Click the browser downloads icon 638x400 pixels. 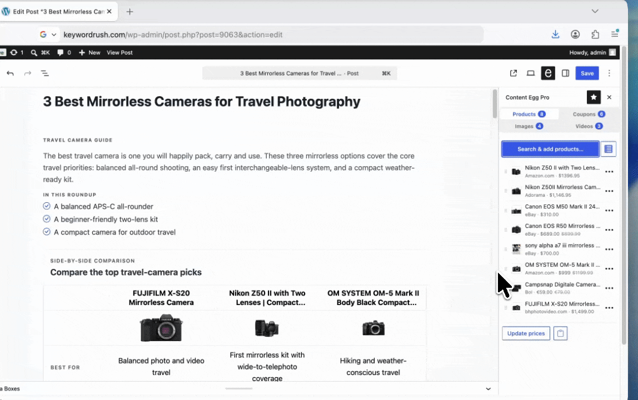pos(555,34)
